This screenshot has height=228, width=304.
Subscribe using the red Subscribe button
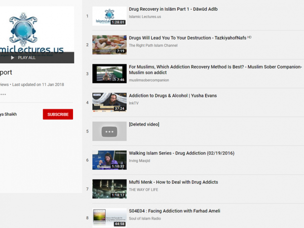58,114
